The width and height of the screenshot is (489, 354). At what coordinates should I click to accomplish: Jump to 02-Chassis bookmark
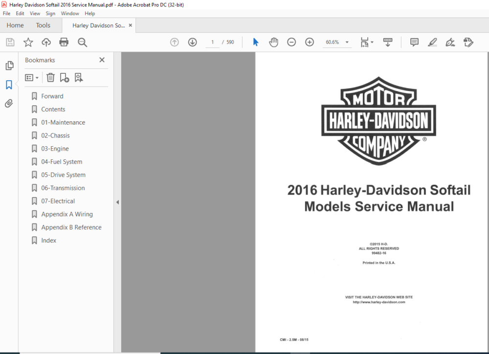click(55, 135)
